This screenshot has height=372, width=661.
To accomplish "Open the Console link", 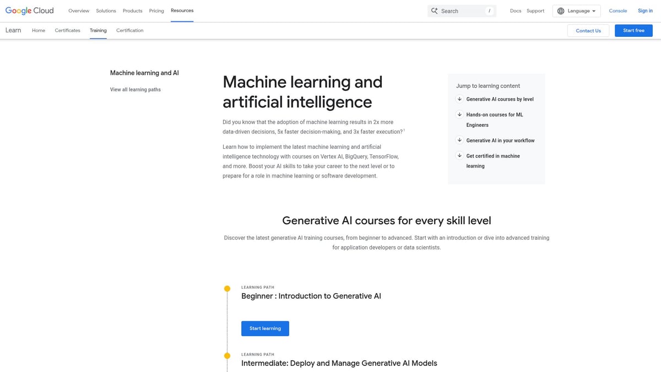I will [618, 11].
